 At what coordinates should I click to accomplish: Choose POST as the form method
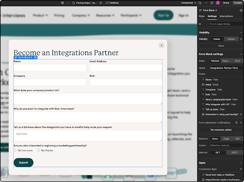point(234,152)
